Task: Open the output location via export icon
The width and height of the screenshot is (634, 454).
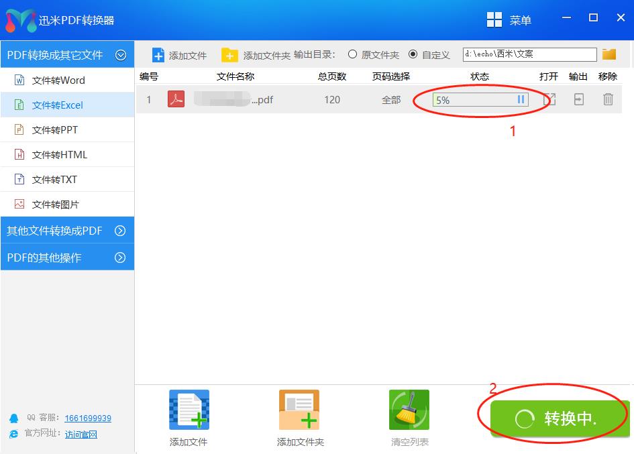Action: [578, 100]
